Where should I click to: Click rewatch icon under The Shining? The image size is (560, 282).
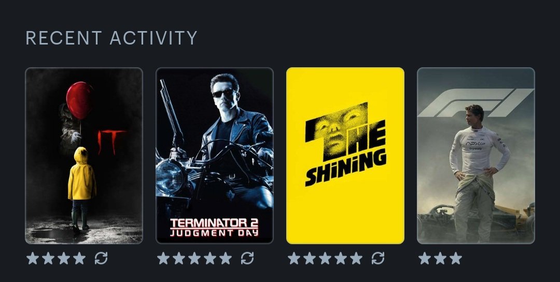(x=378, y=258)
